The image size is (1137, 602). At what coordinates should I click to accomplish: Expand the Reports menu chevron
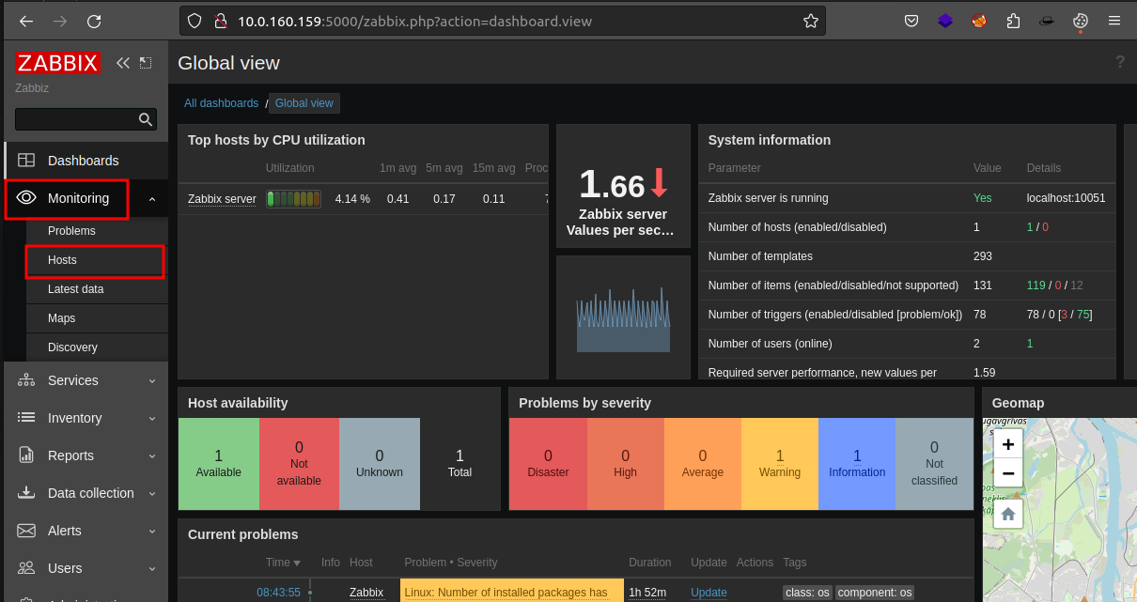point(152,455)
